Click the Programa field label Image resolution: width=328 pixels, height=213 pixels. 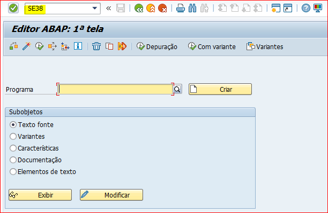[x=19, y=89]
